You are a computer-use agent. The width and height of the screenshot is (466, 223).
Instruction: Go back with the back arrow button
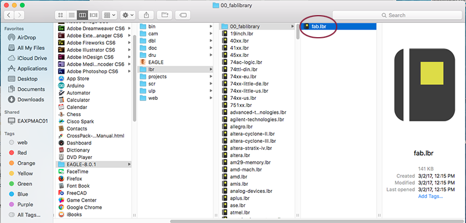point(9,15)
